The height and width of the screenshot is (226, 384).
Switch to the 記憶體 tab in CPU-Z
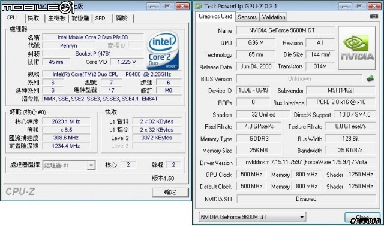pyautogui.click(x=80, y=18)
